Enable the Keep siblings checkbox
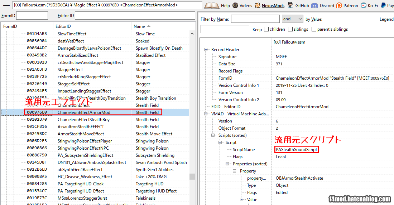Screen dimensions: 394x205 [290, 29]
